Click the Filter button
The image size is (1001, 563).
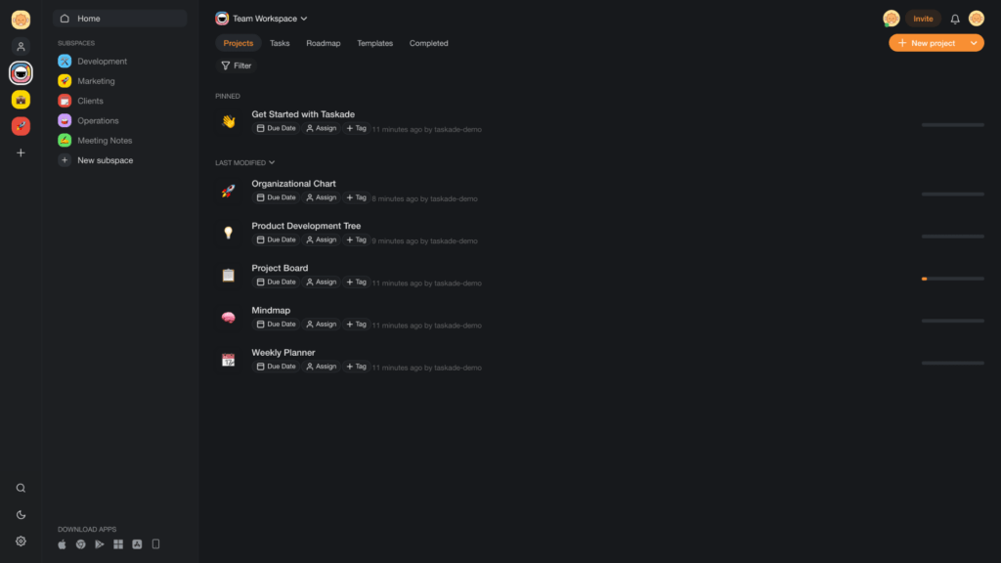point(237,65)
